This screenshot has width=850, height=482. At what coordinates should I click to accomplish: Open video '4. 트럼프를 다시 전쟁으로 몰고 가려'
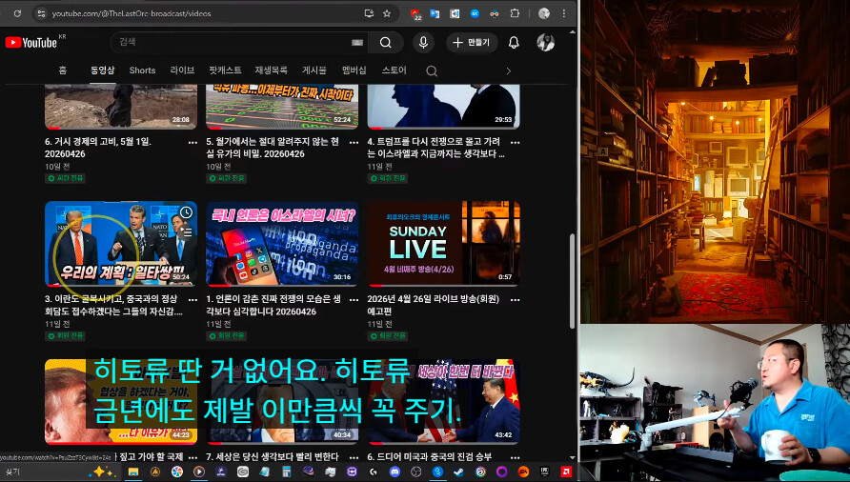pyautogui.click(x=435, y=148)
